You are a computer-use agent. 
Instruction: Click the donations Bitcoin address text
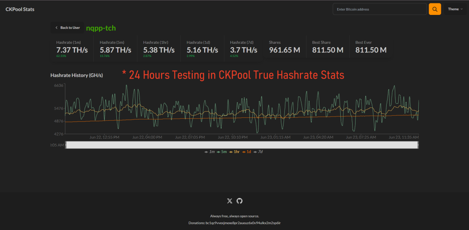tap(243, 223)
